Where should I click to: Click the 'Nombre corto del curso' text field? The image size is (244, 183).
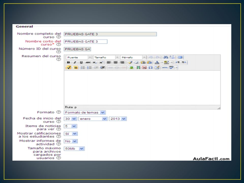pos(85,41)
